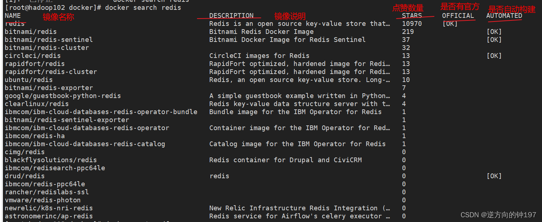Viewport: 542px width, 222px height.
Task: Select the rapidfort/redis-cluster image name
Action: coord(51,72)
